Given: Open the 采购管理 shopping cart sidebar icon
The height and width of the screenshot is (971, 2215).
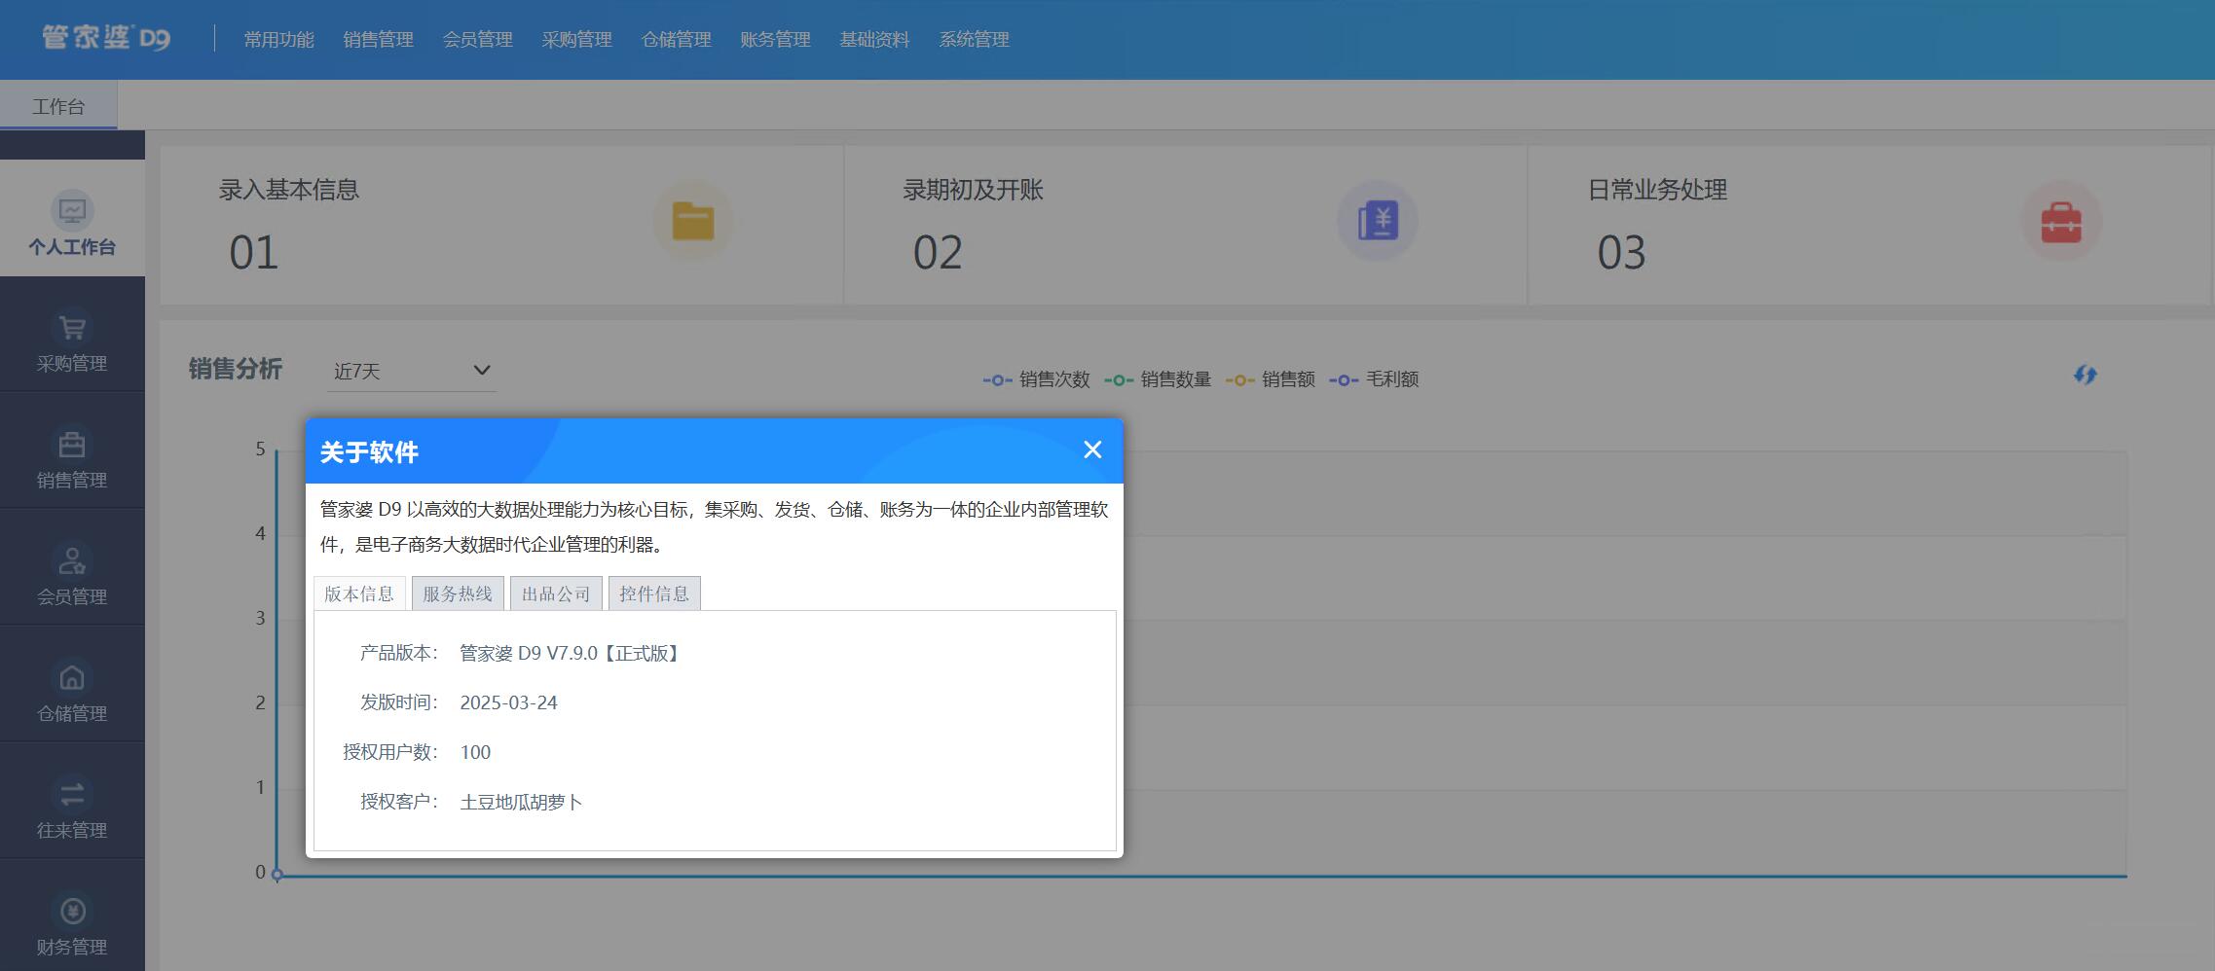Looking at the screenshot, I should pyautogui.click(x=72, y=327).
